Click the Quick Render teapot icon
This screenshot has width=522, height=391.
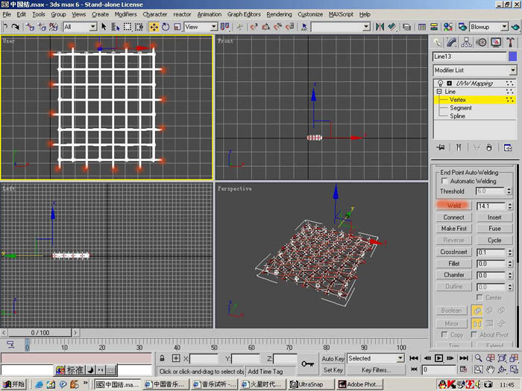click(516, 27)
